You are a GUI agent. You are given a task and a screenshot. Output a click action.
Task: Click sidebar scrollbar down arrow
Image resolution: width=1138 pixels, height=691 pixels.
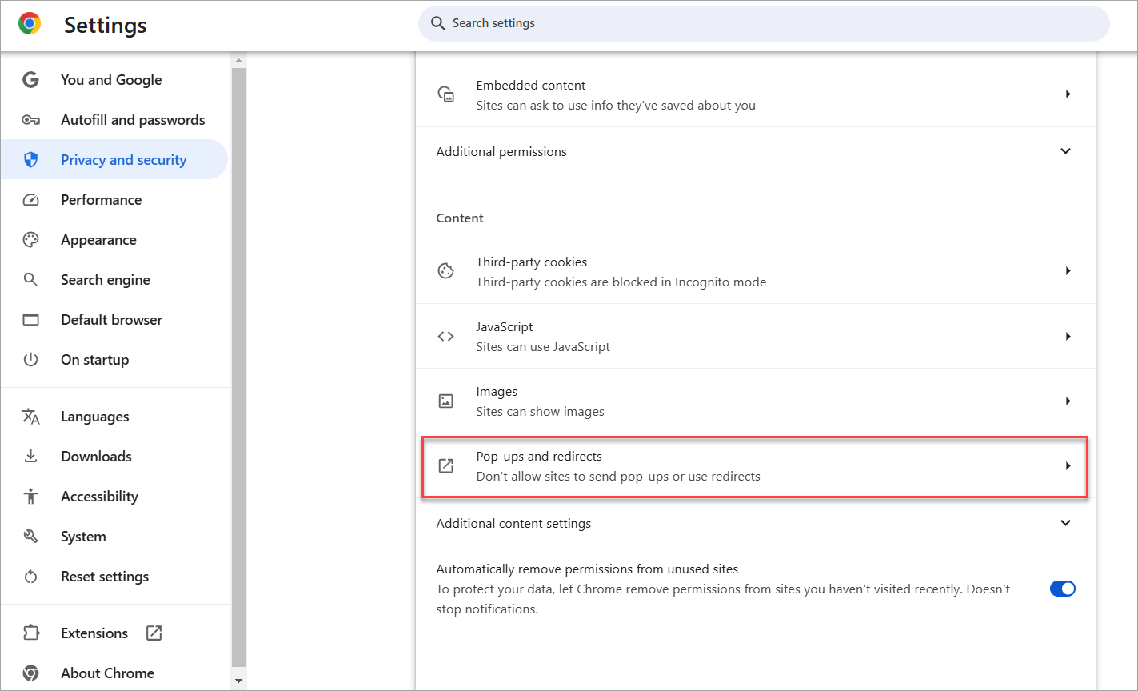(238, 681)
